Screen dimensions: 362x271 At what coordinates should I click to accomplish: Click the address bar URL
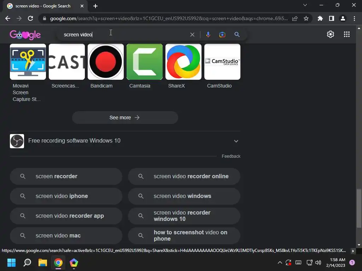(169, 18)
